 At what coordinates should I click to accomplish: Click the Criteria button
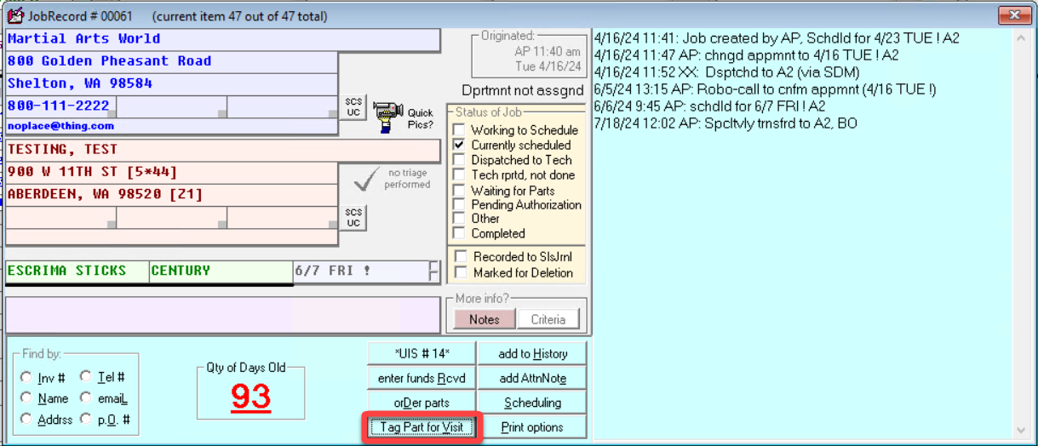[x=548, y=319]
